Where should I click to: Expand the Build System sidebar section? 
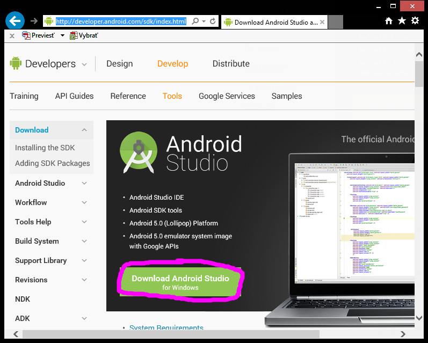[x=84, y=241]
